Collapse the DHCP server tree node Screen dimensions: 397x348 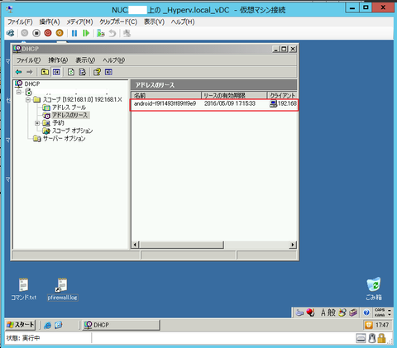point(18,92)
